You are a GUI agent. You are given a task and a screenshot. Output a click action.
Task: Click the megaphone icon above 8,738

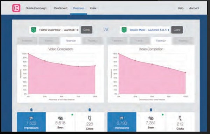121,118
